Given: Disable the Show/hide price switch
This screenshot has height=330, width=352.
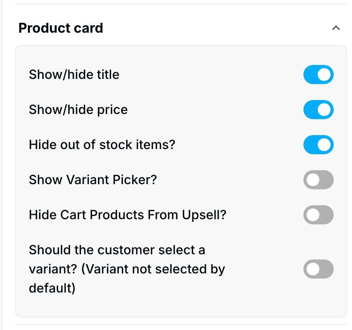Looking at the screenshot, I should [318, 110].
